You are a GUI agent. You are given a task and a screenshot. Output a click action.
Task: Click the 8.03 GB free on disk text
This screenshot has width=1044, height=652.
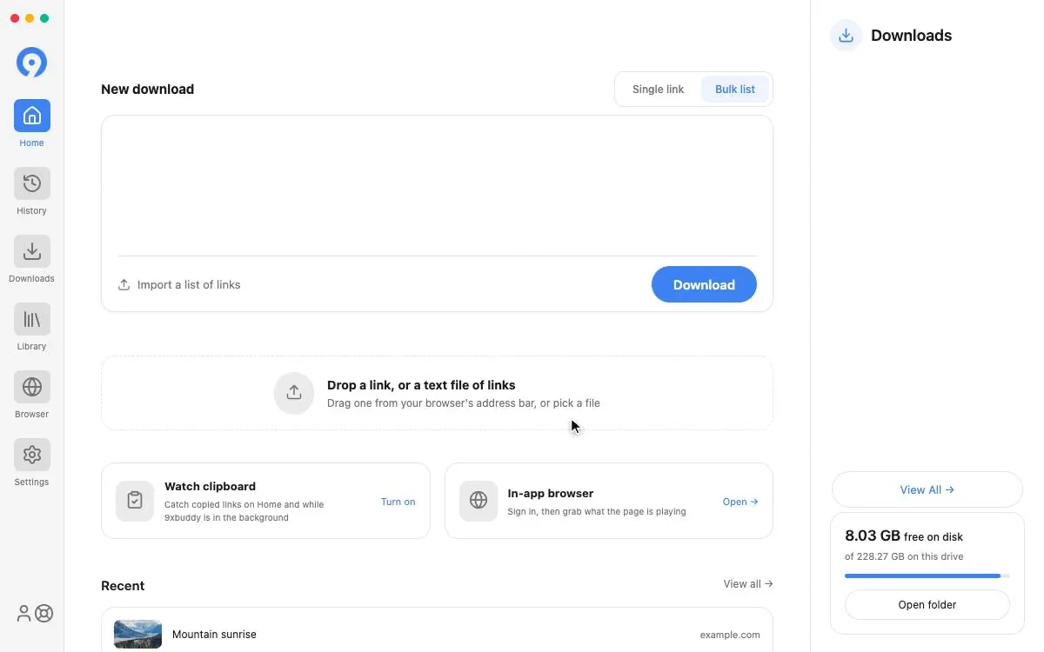coord(904,536)
